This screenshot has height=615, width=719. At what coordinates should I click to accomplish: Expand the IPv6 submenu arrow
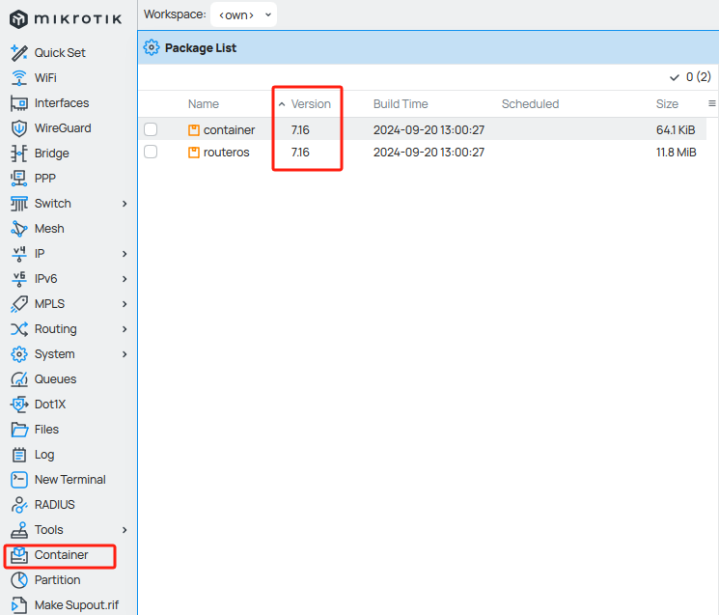tap(124, 279)
